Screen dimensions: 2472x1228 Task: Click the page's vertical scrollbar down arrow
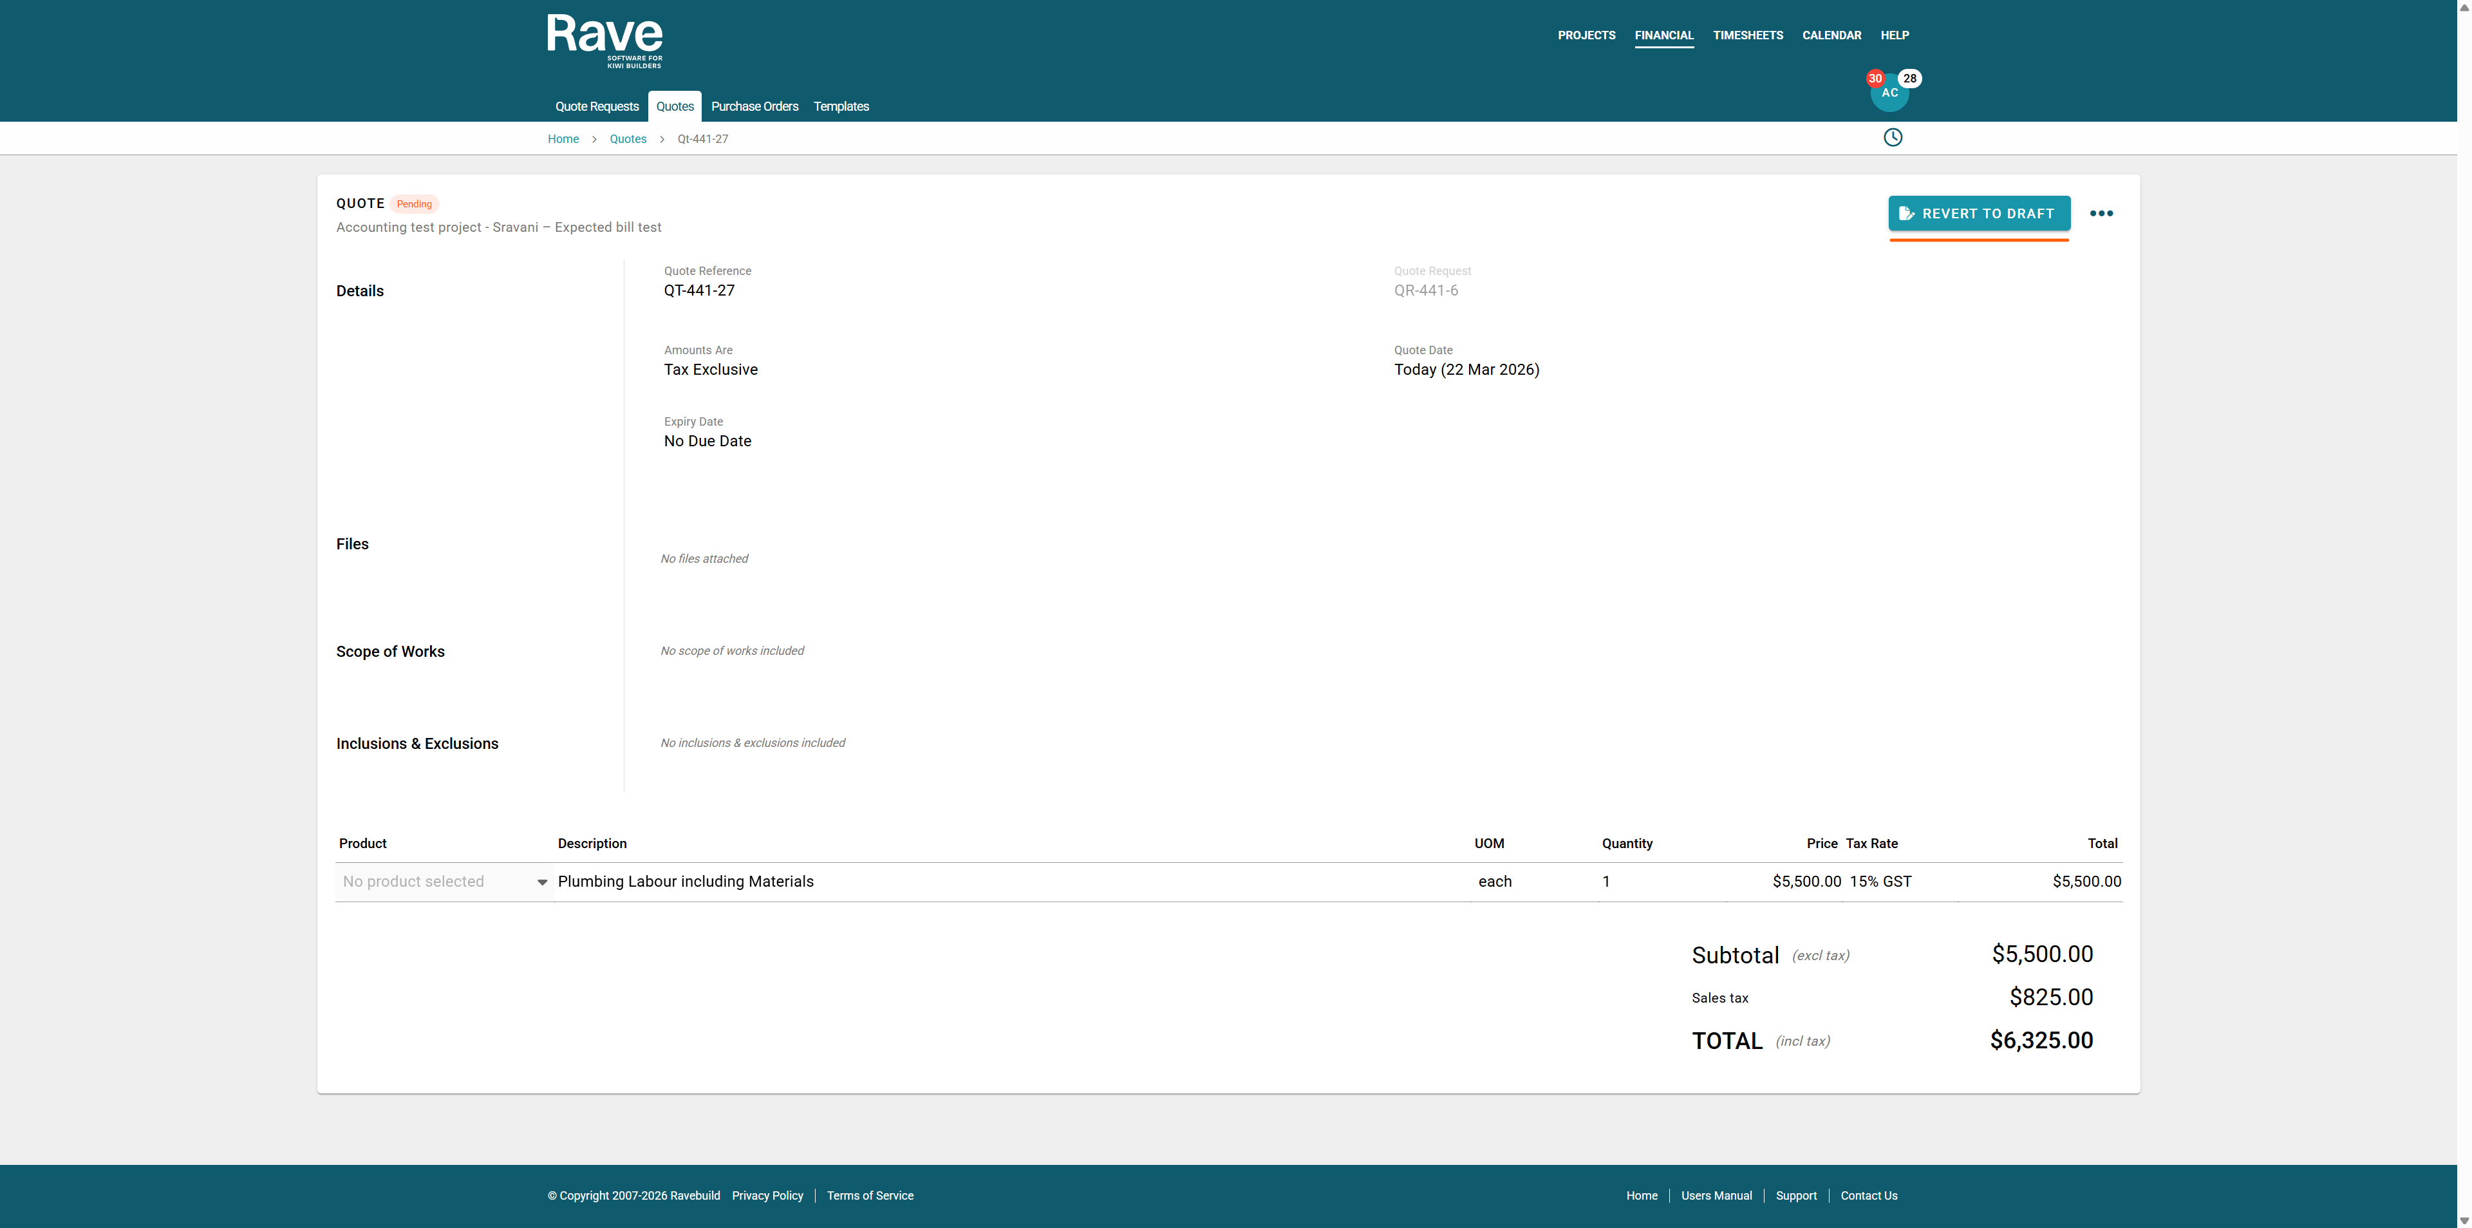(2464, 1220)
